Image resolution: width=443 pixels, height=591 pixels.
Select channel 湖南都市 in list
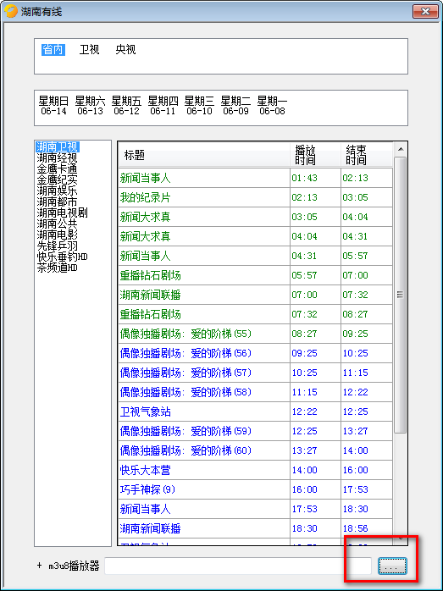coord(58,202)
